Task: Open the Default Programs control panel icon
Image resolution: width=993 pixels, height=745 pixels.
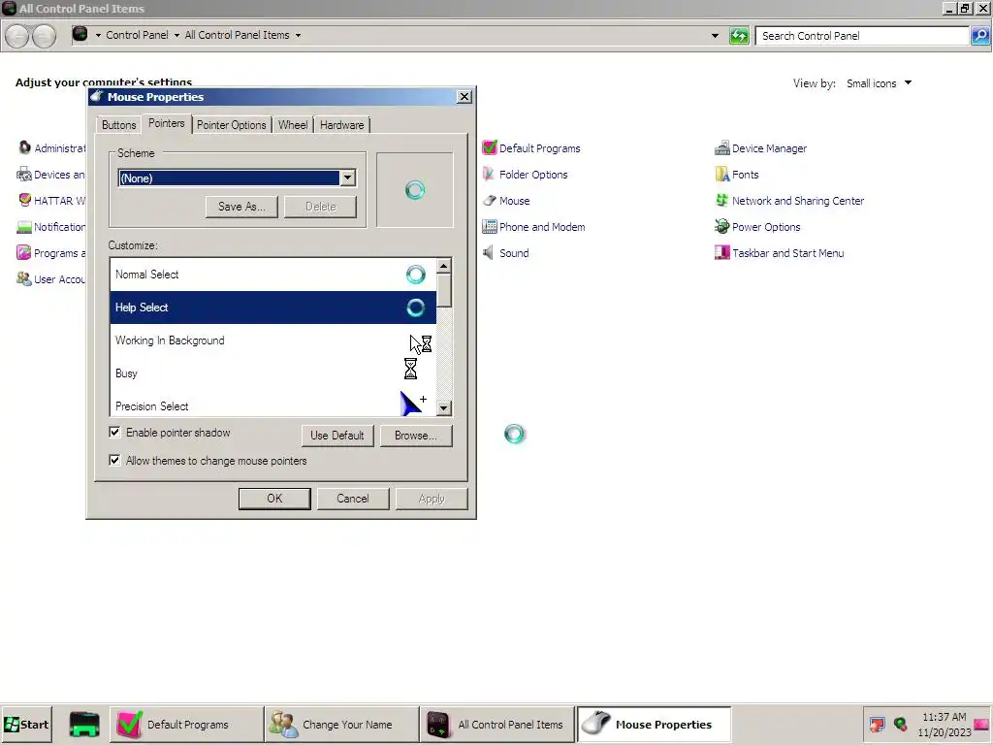Action: [x=489, y=148]
